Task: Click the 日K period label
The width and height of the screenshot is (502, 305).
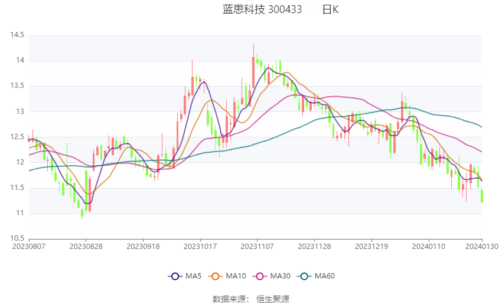Action: coord(330,9)
